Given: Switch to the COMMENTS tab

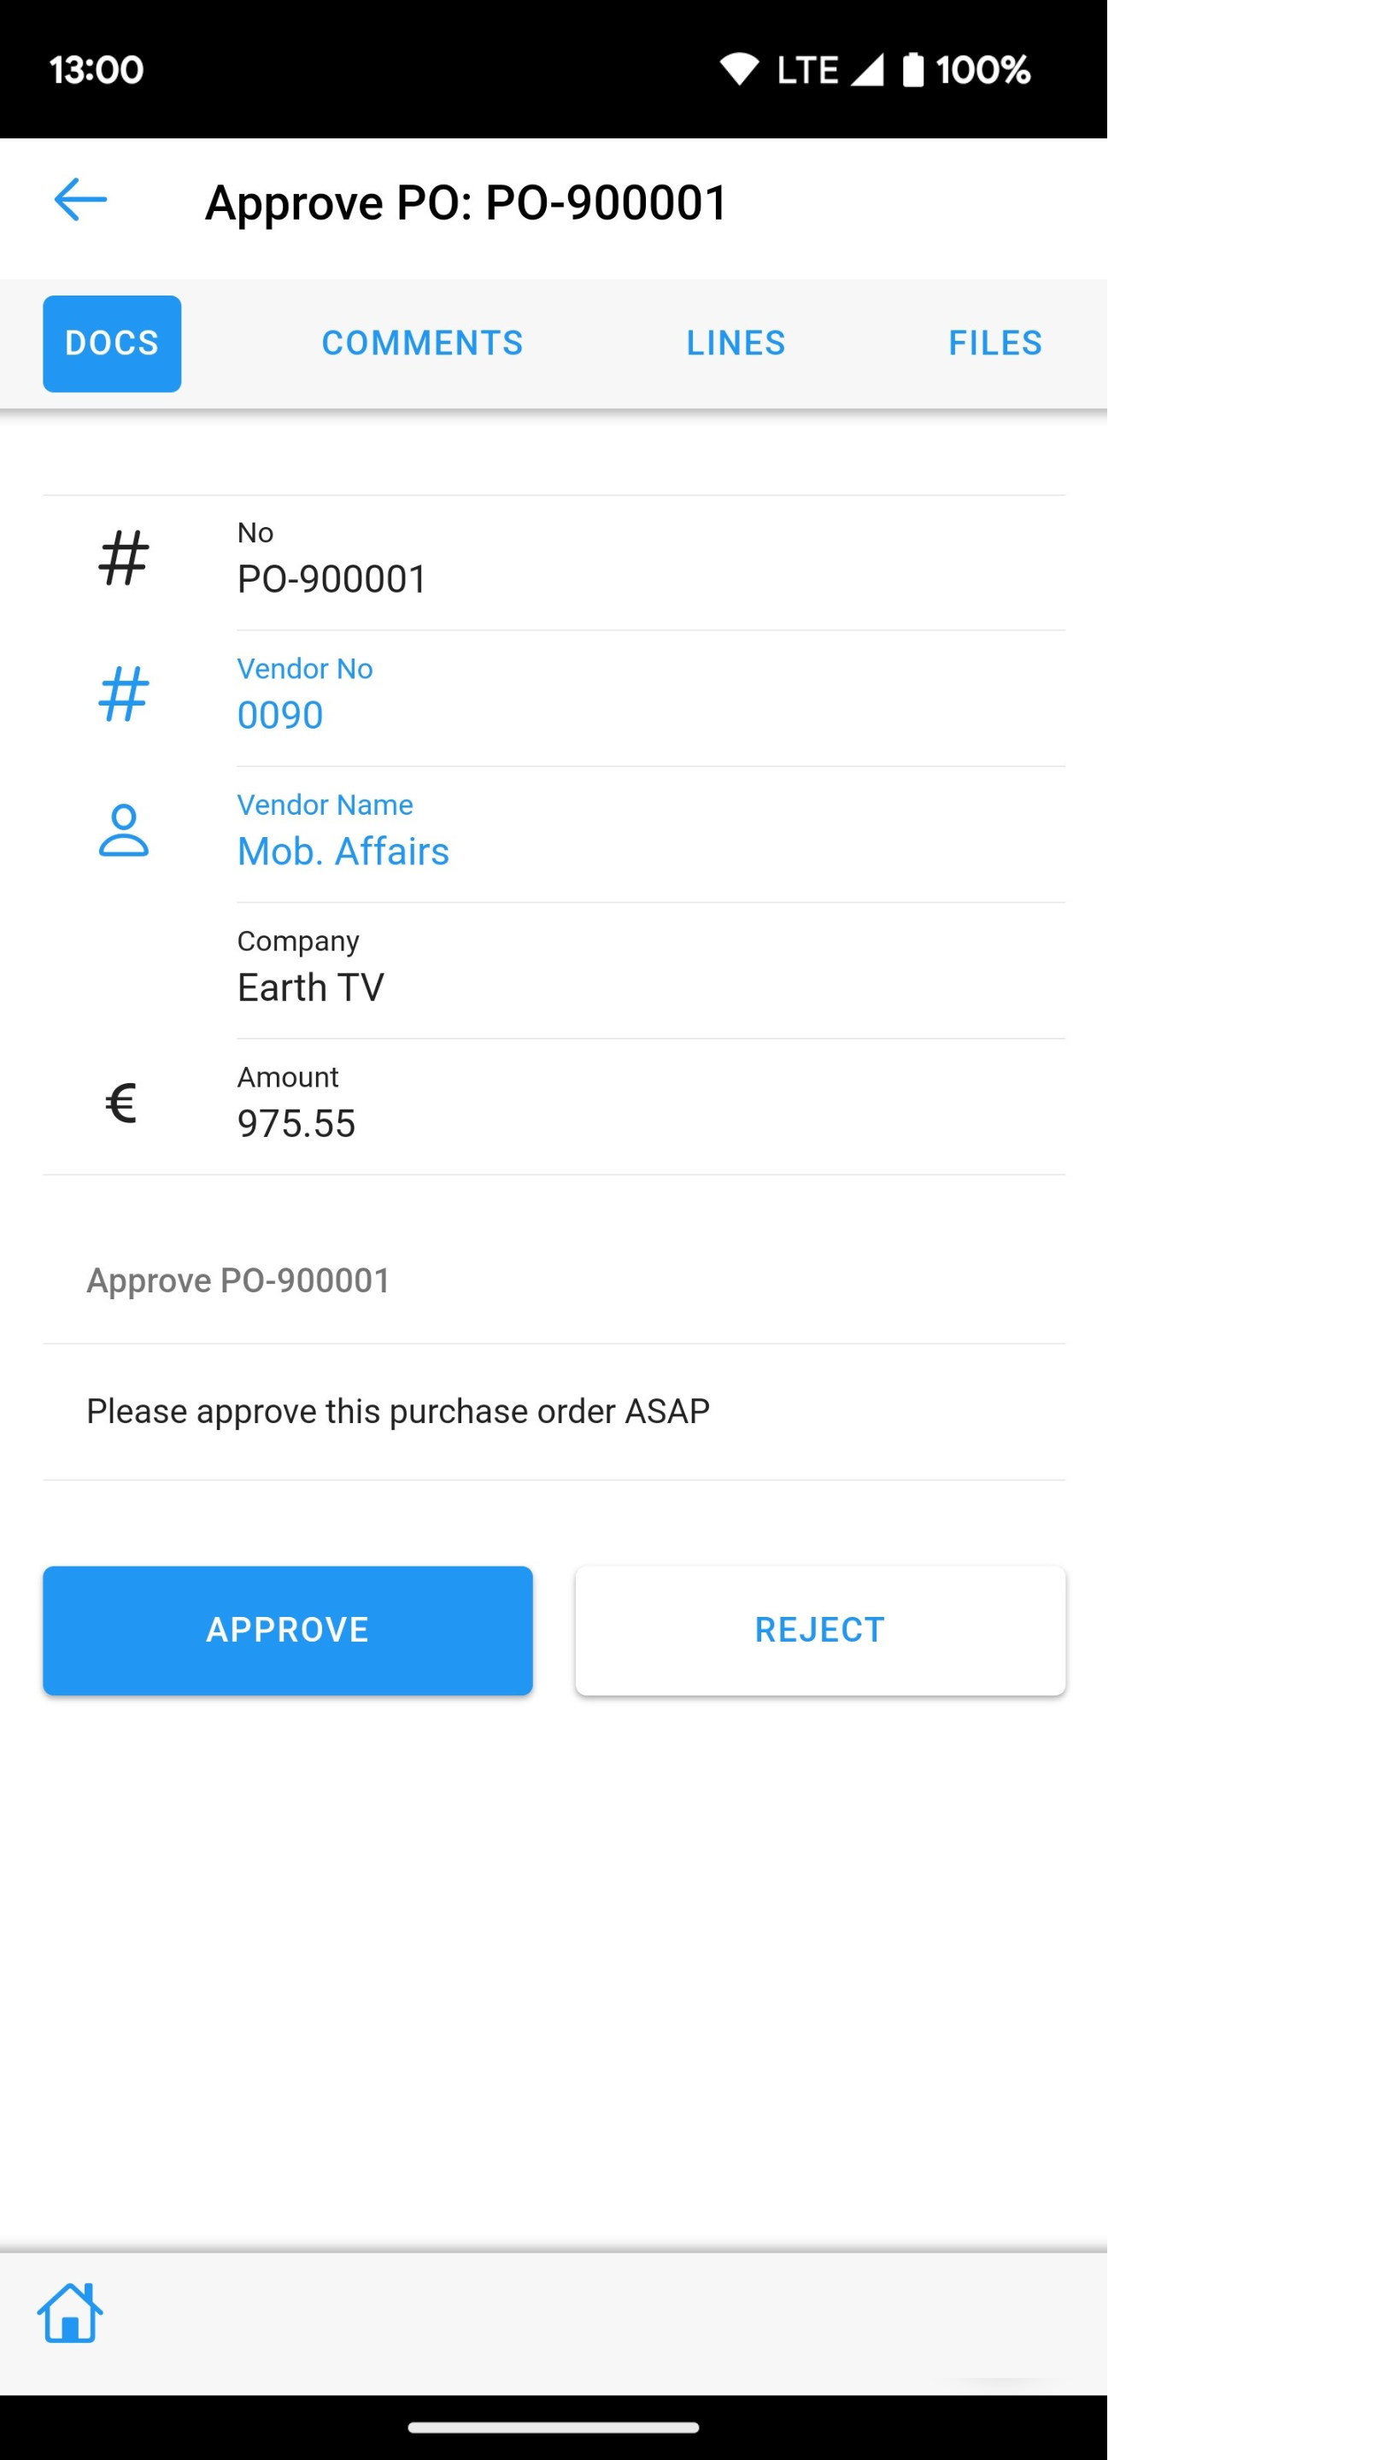Looking at the screenshot, I should 422,343.
